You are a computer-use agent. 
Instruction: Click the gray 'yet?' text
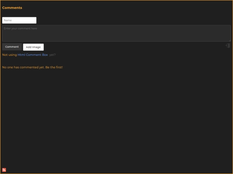[52, 55]
